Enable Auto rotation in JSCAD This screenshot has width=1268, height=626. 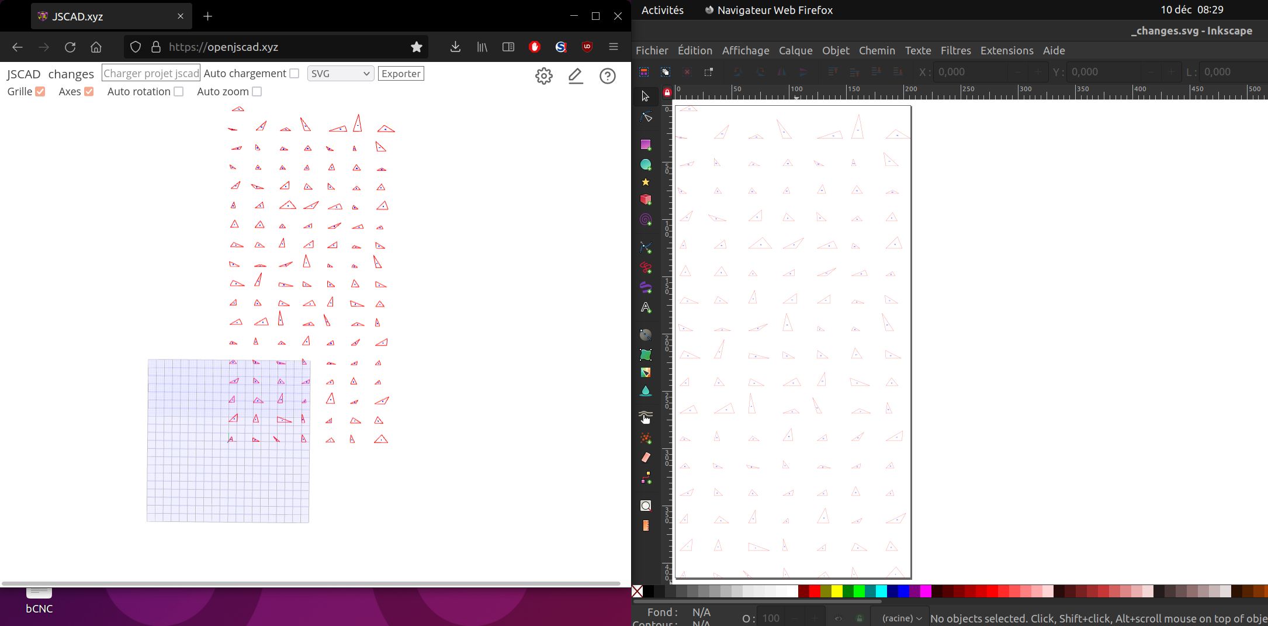tap(178, 91)
